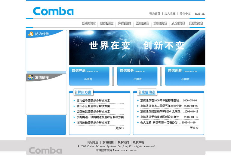Click the 网站地图 footer link
Viewport: 231px width, 156px height.
click(93, 142)
